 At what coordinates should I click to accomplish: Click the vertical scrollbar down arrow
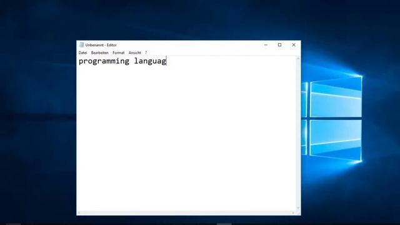point(298,208)
